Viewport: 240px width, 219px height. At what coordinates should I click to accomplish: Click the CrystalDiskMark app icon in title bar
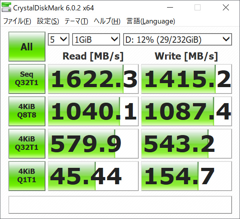(x=6, y=7)
